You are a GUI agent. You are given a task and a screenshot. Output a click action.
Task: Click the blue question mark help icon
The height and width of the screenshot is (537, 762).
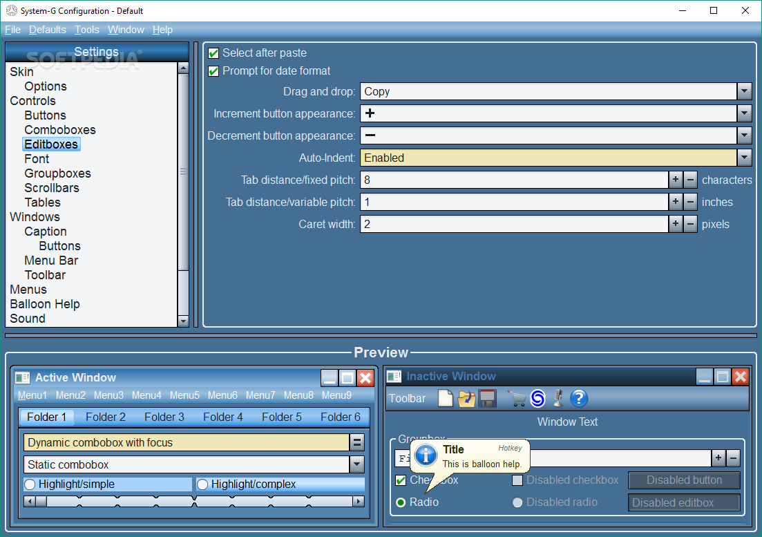[x=579, y=399]
